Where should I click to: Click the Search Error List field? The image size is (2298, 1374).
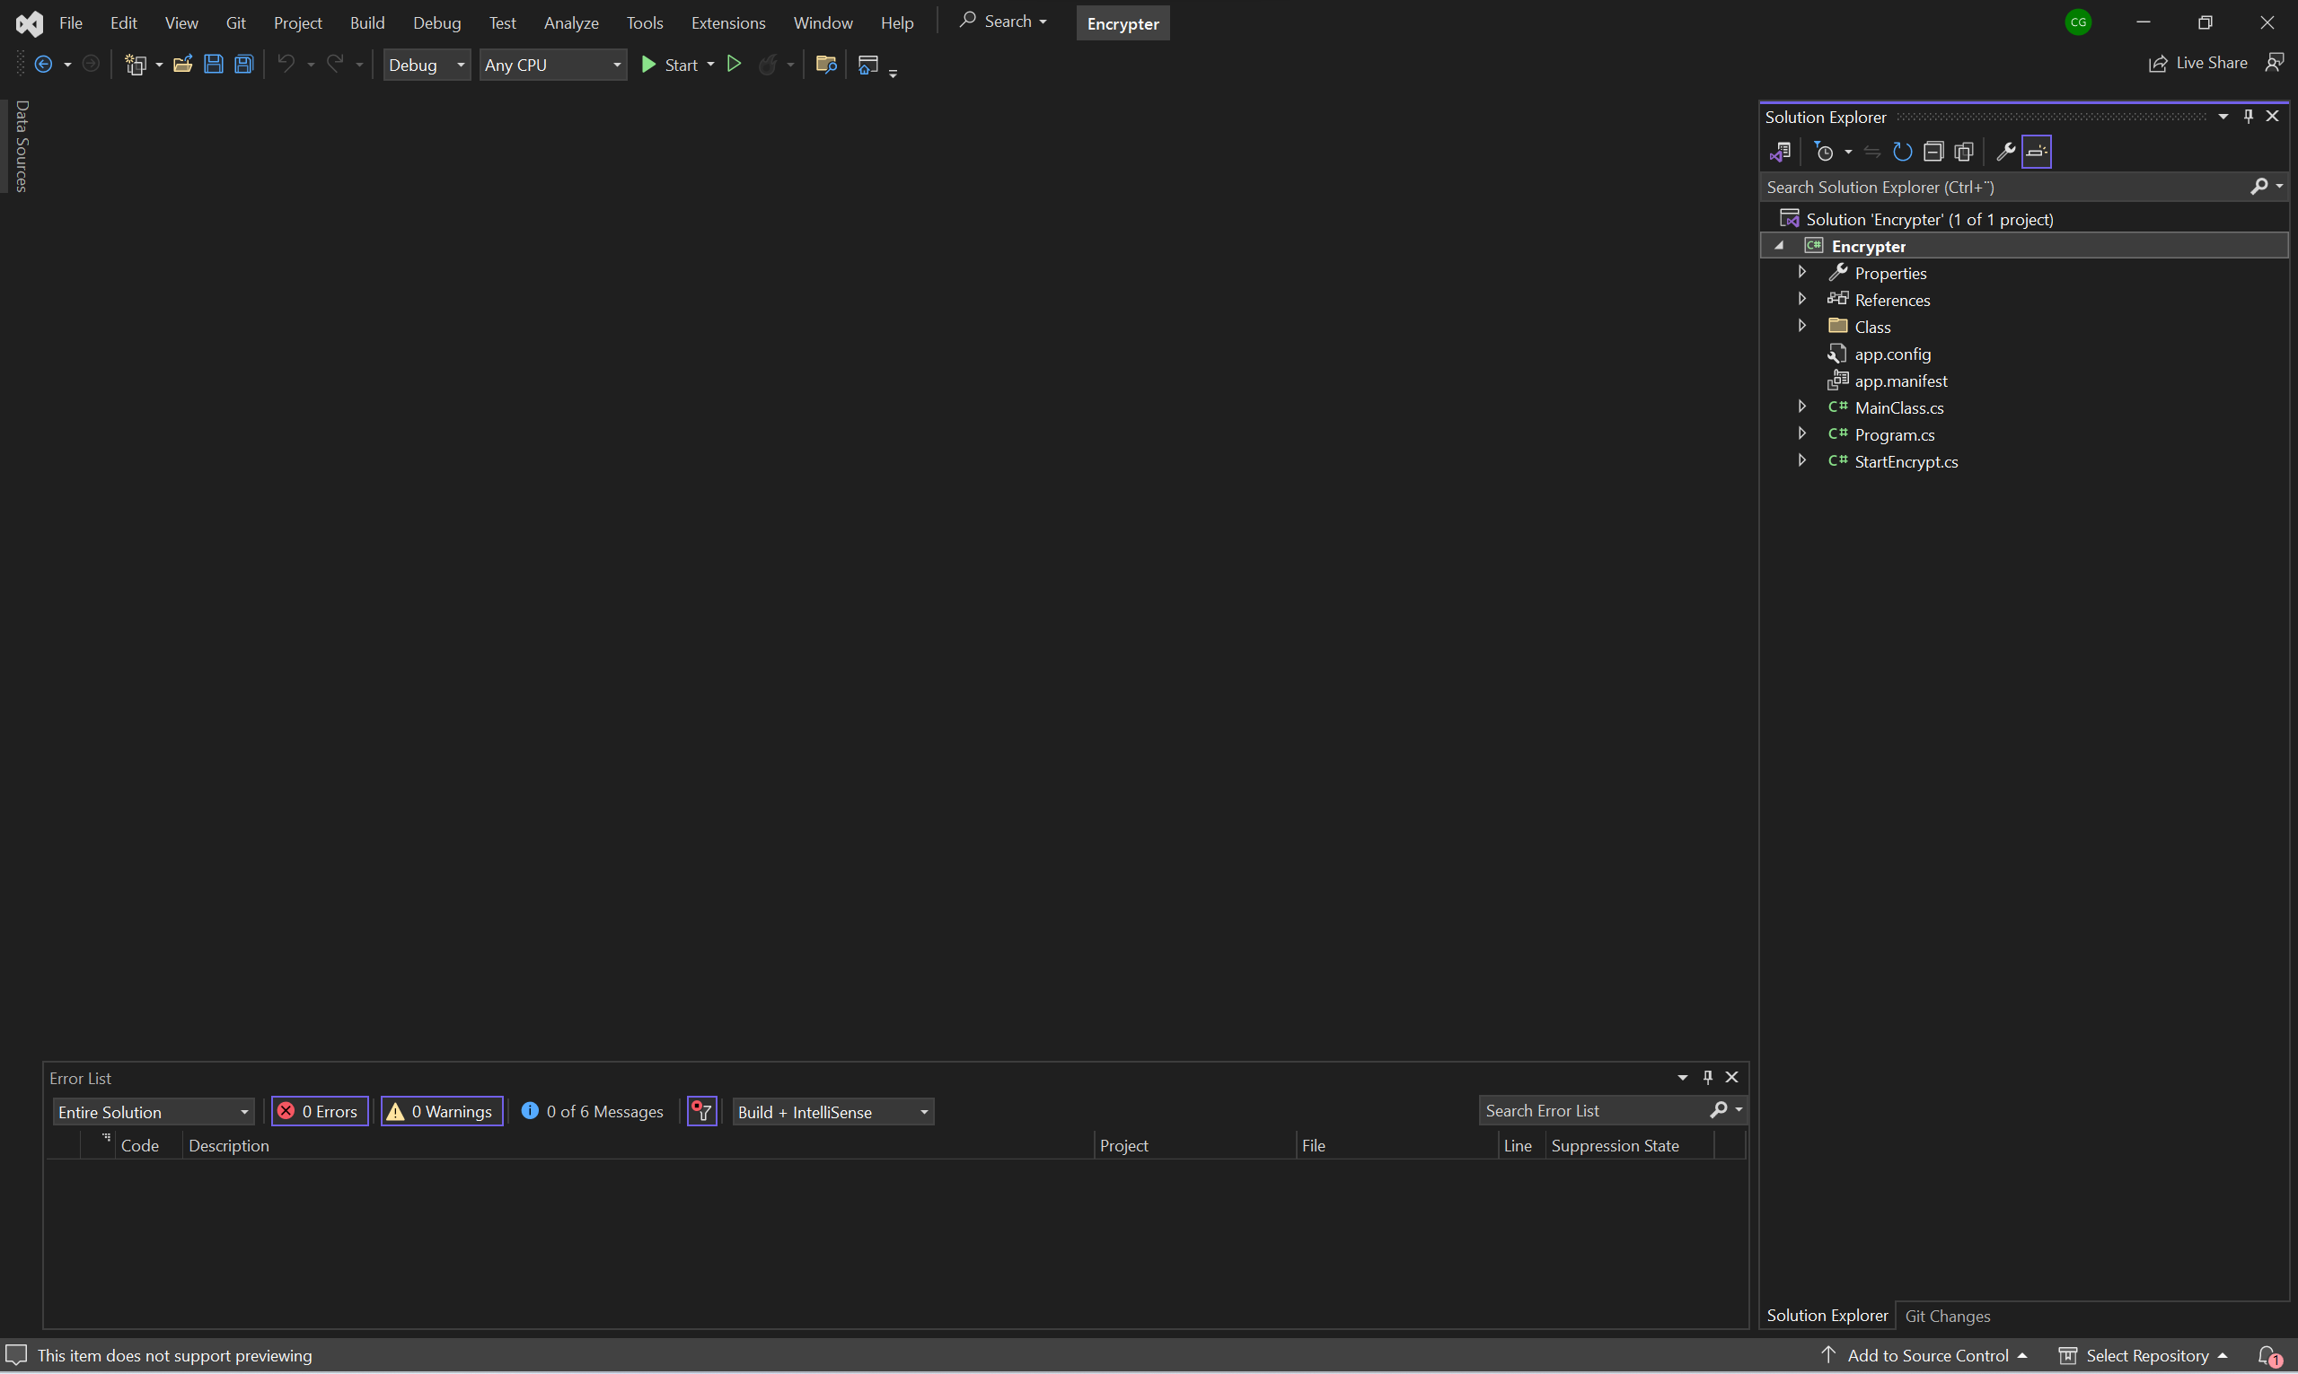tap(1593, 1110)
